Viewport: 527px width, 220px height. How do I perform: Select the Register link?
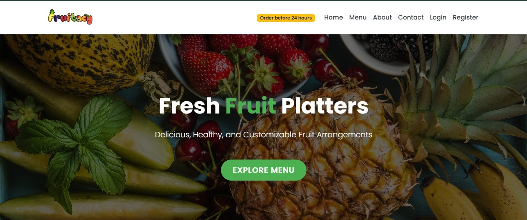pyautogui.click(x=465, y=18)
